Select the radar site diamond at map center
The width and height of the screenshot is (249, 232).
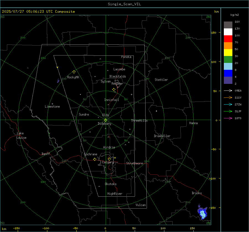106,120
